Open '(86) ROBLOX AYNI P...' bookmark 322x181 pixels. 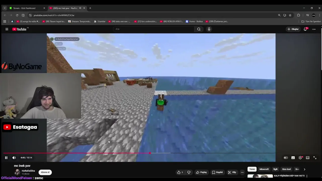(171, 21)
